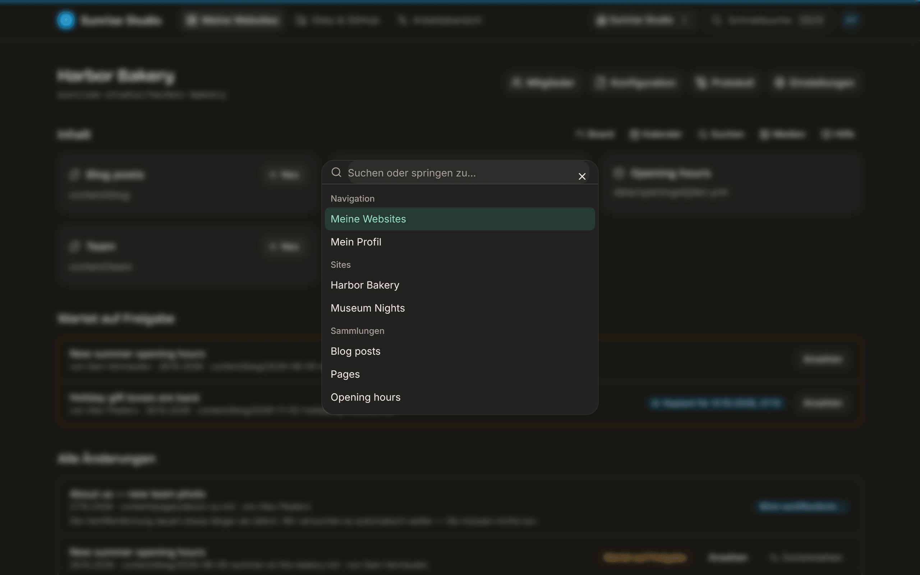
Task: Jump to the Museum Nights site
Action: (x=460, y=308)
